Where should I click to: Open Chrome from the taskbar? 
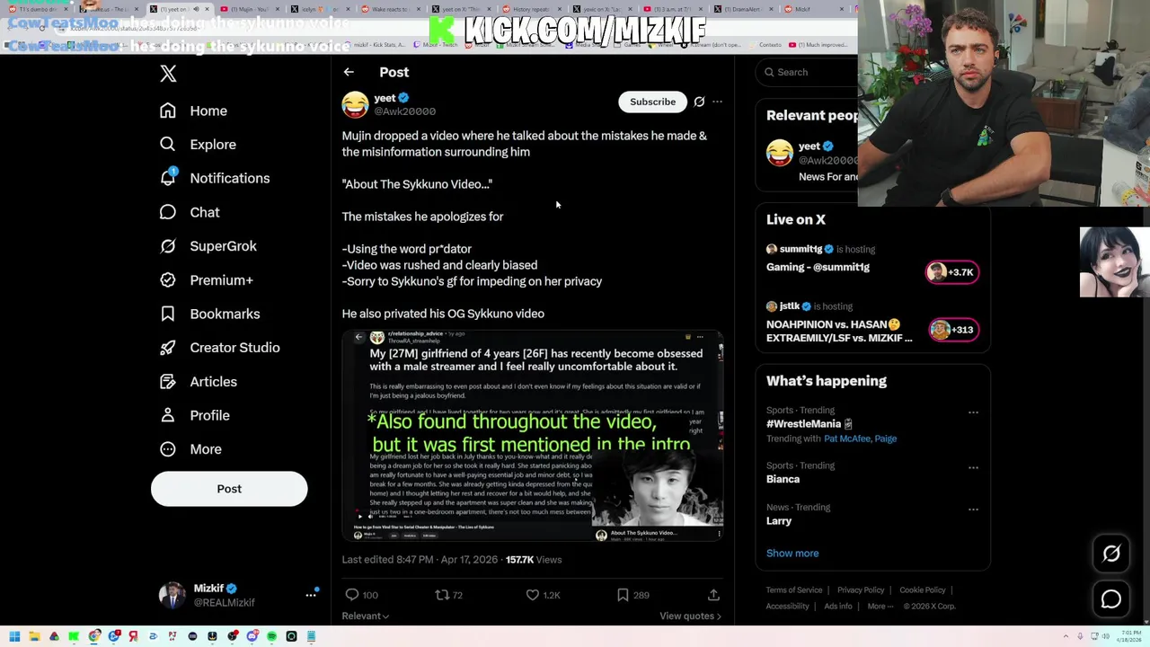[x=94, y=637]
